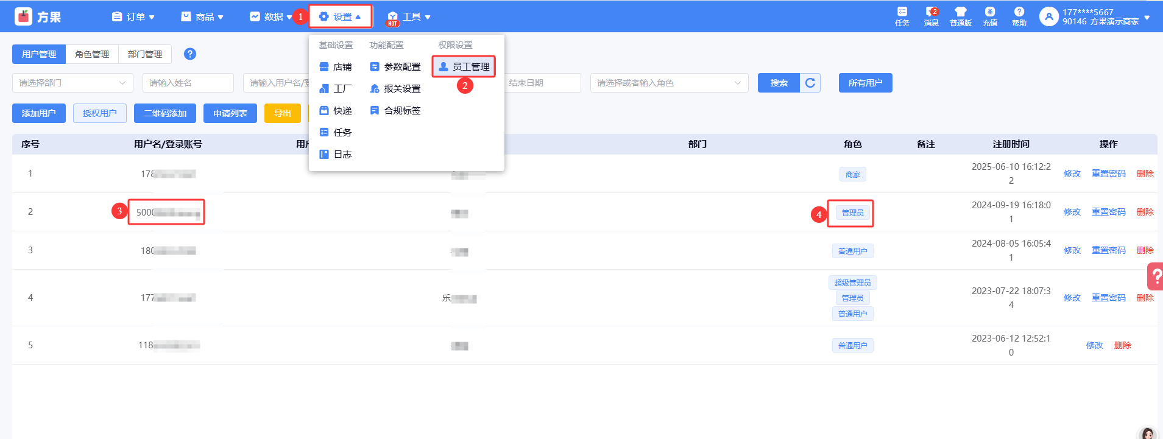Click 重置密码 for the user registered 2023-07-22
The height and width of the screenshot is (439, 1163).
pyautogui.click(x=1109, y=298)
